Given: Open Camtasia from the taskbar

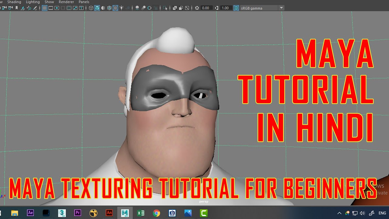Looking at the screenshot, I should coord(204,213).
